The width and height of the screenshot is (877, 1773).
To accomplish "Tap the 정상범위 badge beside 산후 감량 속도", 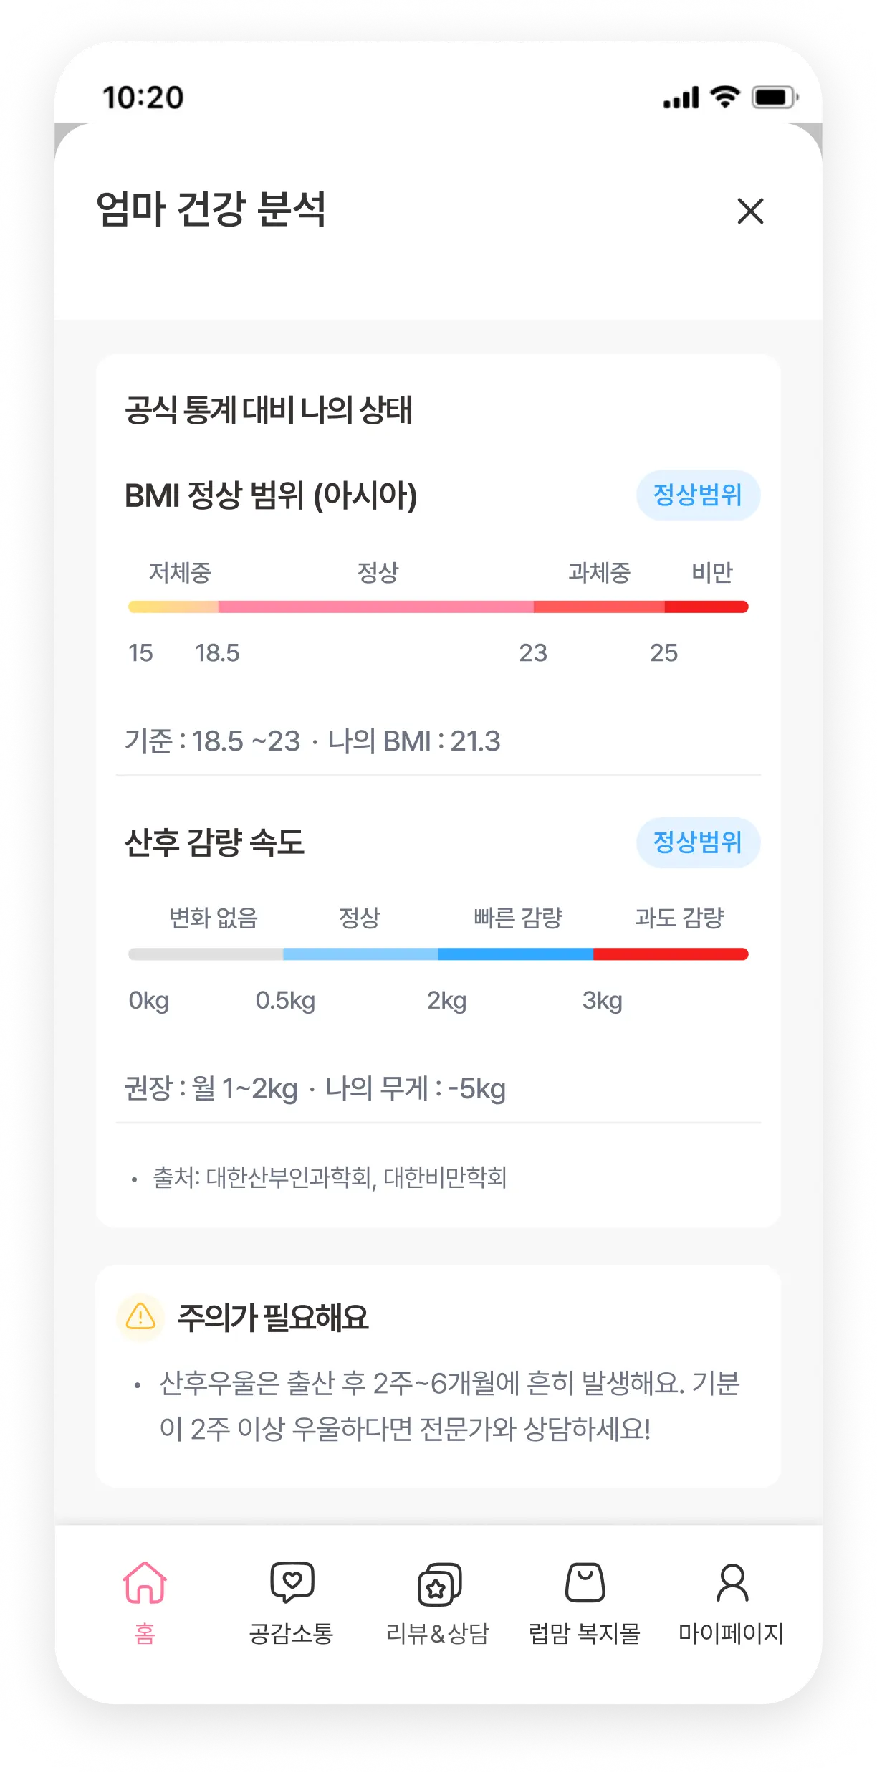I will (x=698, y=842).
